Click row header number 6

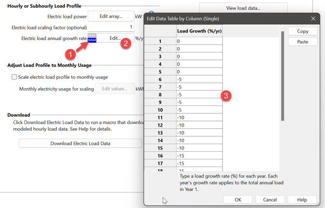point(160,79)
